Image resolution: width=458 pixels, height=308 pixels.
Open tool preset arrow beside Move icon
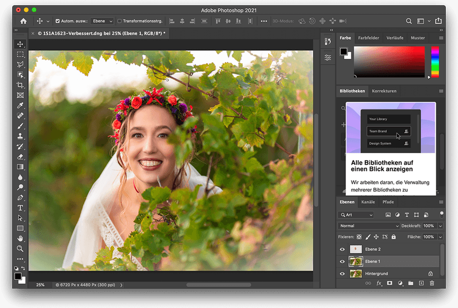coord(48,21)
